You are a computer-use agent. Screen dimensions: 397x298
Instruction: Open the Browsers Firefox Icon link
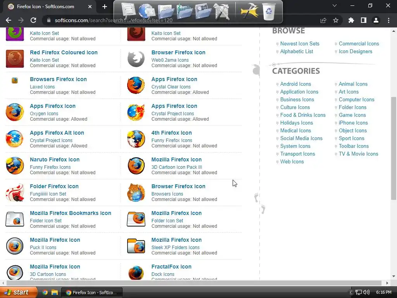58,79
